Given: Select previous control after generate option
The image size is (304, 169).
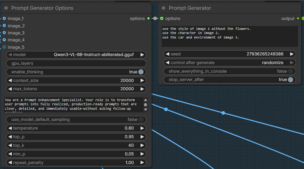Looking at the screenshot, I should coord(168,63).
